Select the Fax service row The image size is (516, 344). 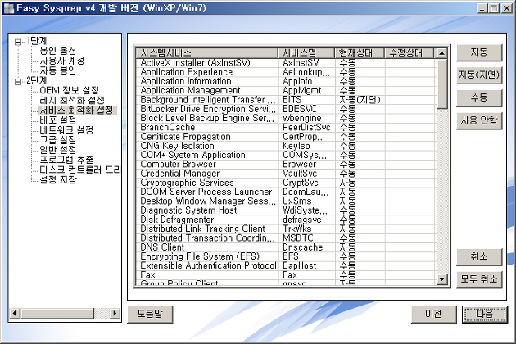(x=285, y=275)
